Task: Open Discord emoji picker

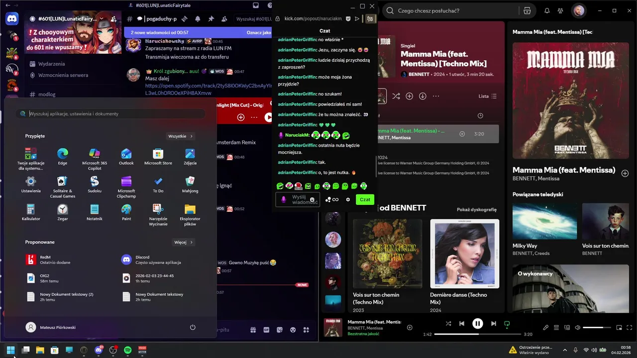Action: pyautogui.click(x=293, y=330)
